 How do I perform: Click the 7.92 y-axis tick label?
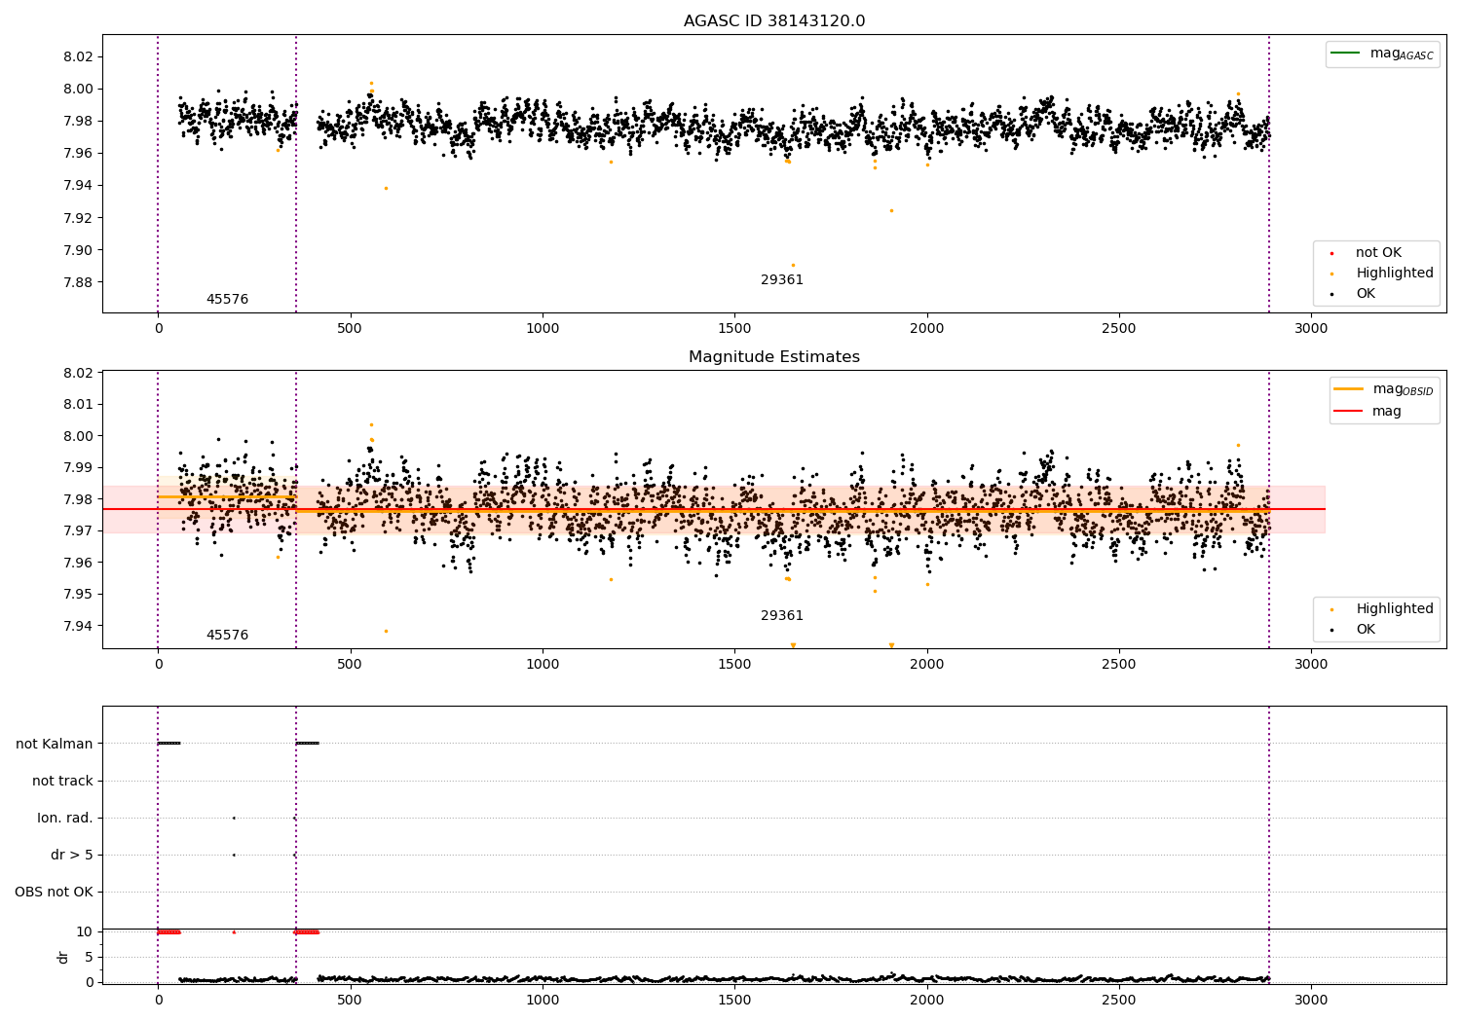point(78,218)
